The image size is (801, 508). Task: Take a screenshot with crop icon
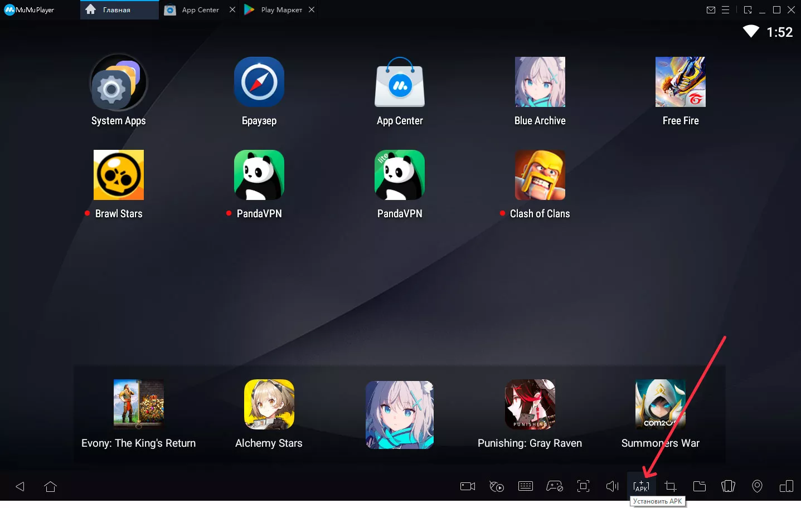pyautogui.click(x=671, y=486)
